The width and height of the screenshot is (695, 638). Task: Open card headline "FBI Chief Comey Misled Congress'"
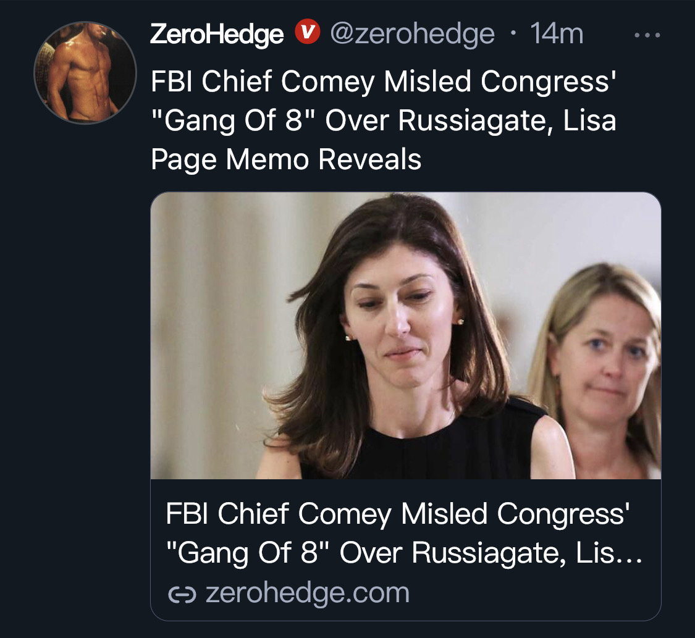398,514
